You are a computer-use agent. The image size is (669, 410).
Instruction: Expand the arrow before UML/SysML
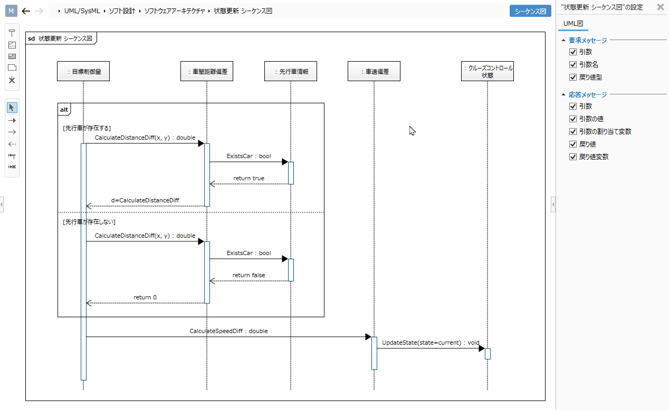click(60, 11)
